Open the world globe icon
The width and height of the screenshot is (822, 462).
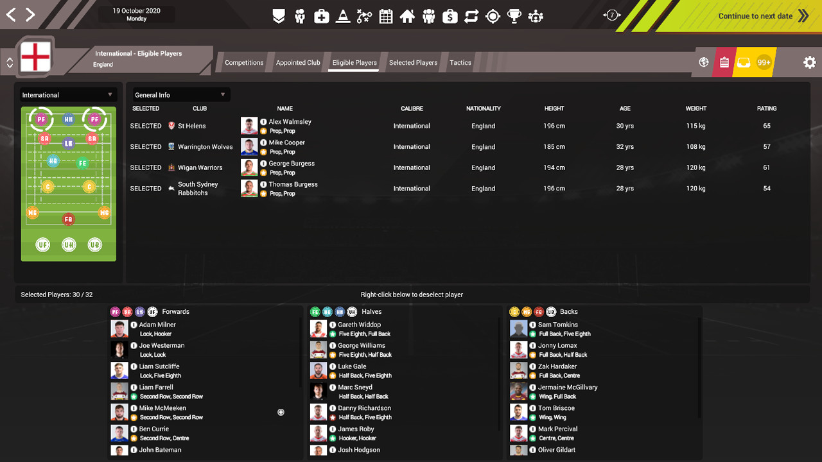(703, 62)
